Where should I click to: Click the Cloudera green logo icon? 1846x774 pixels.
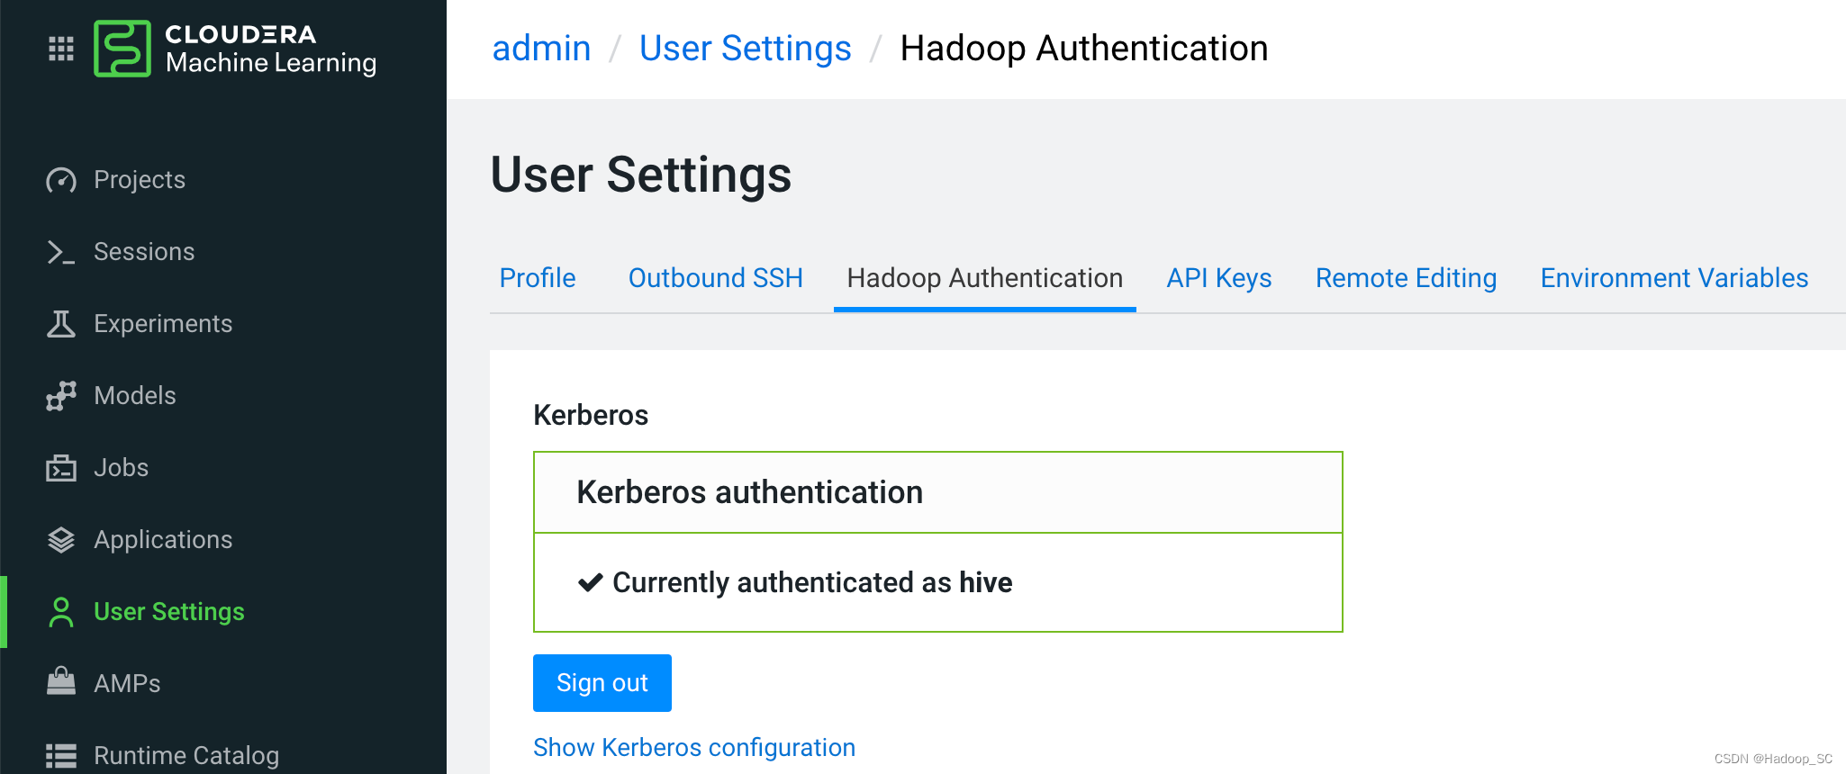pos(122,49)
